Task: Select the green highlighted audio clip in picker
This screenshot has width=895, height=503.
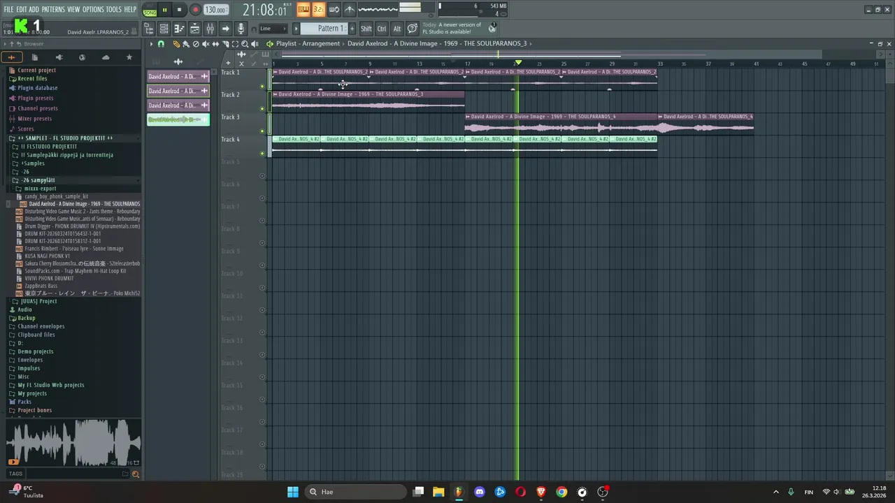Action: pos(178,119)
